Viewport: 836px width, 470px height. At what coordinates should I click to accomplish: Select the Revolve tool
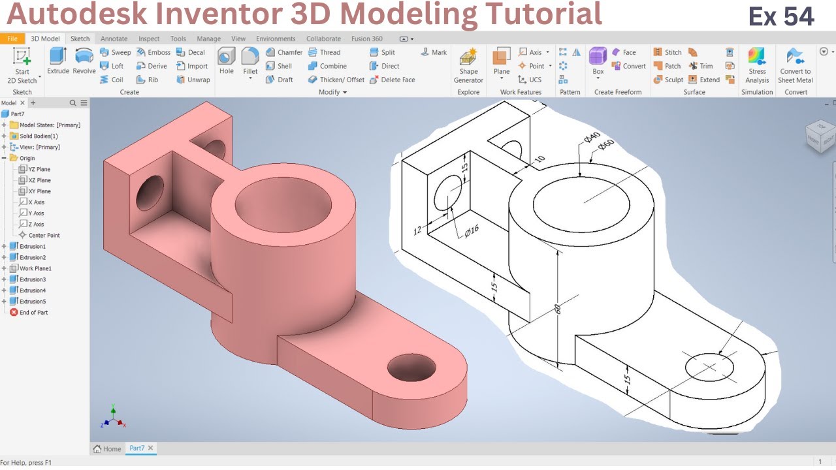[84, 61]
